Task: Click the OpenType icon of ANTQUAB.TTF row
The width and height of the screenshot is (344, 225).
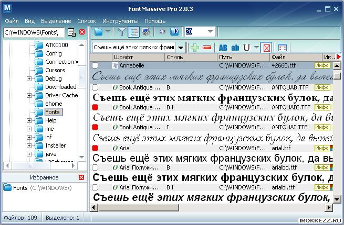Action: click(x=115, y=87)
